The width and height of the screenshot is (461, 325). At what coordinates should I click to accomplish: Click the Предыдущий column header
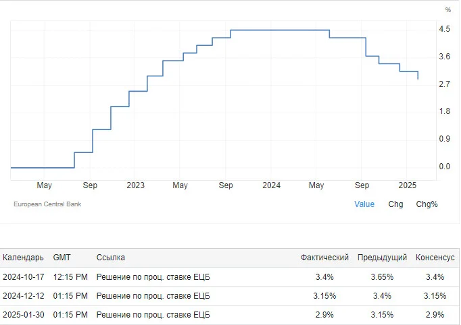click(x=382, y=258)
